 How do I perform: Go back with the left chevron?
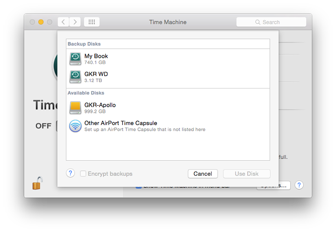click(x=63, y=22)
